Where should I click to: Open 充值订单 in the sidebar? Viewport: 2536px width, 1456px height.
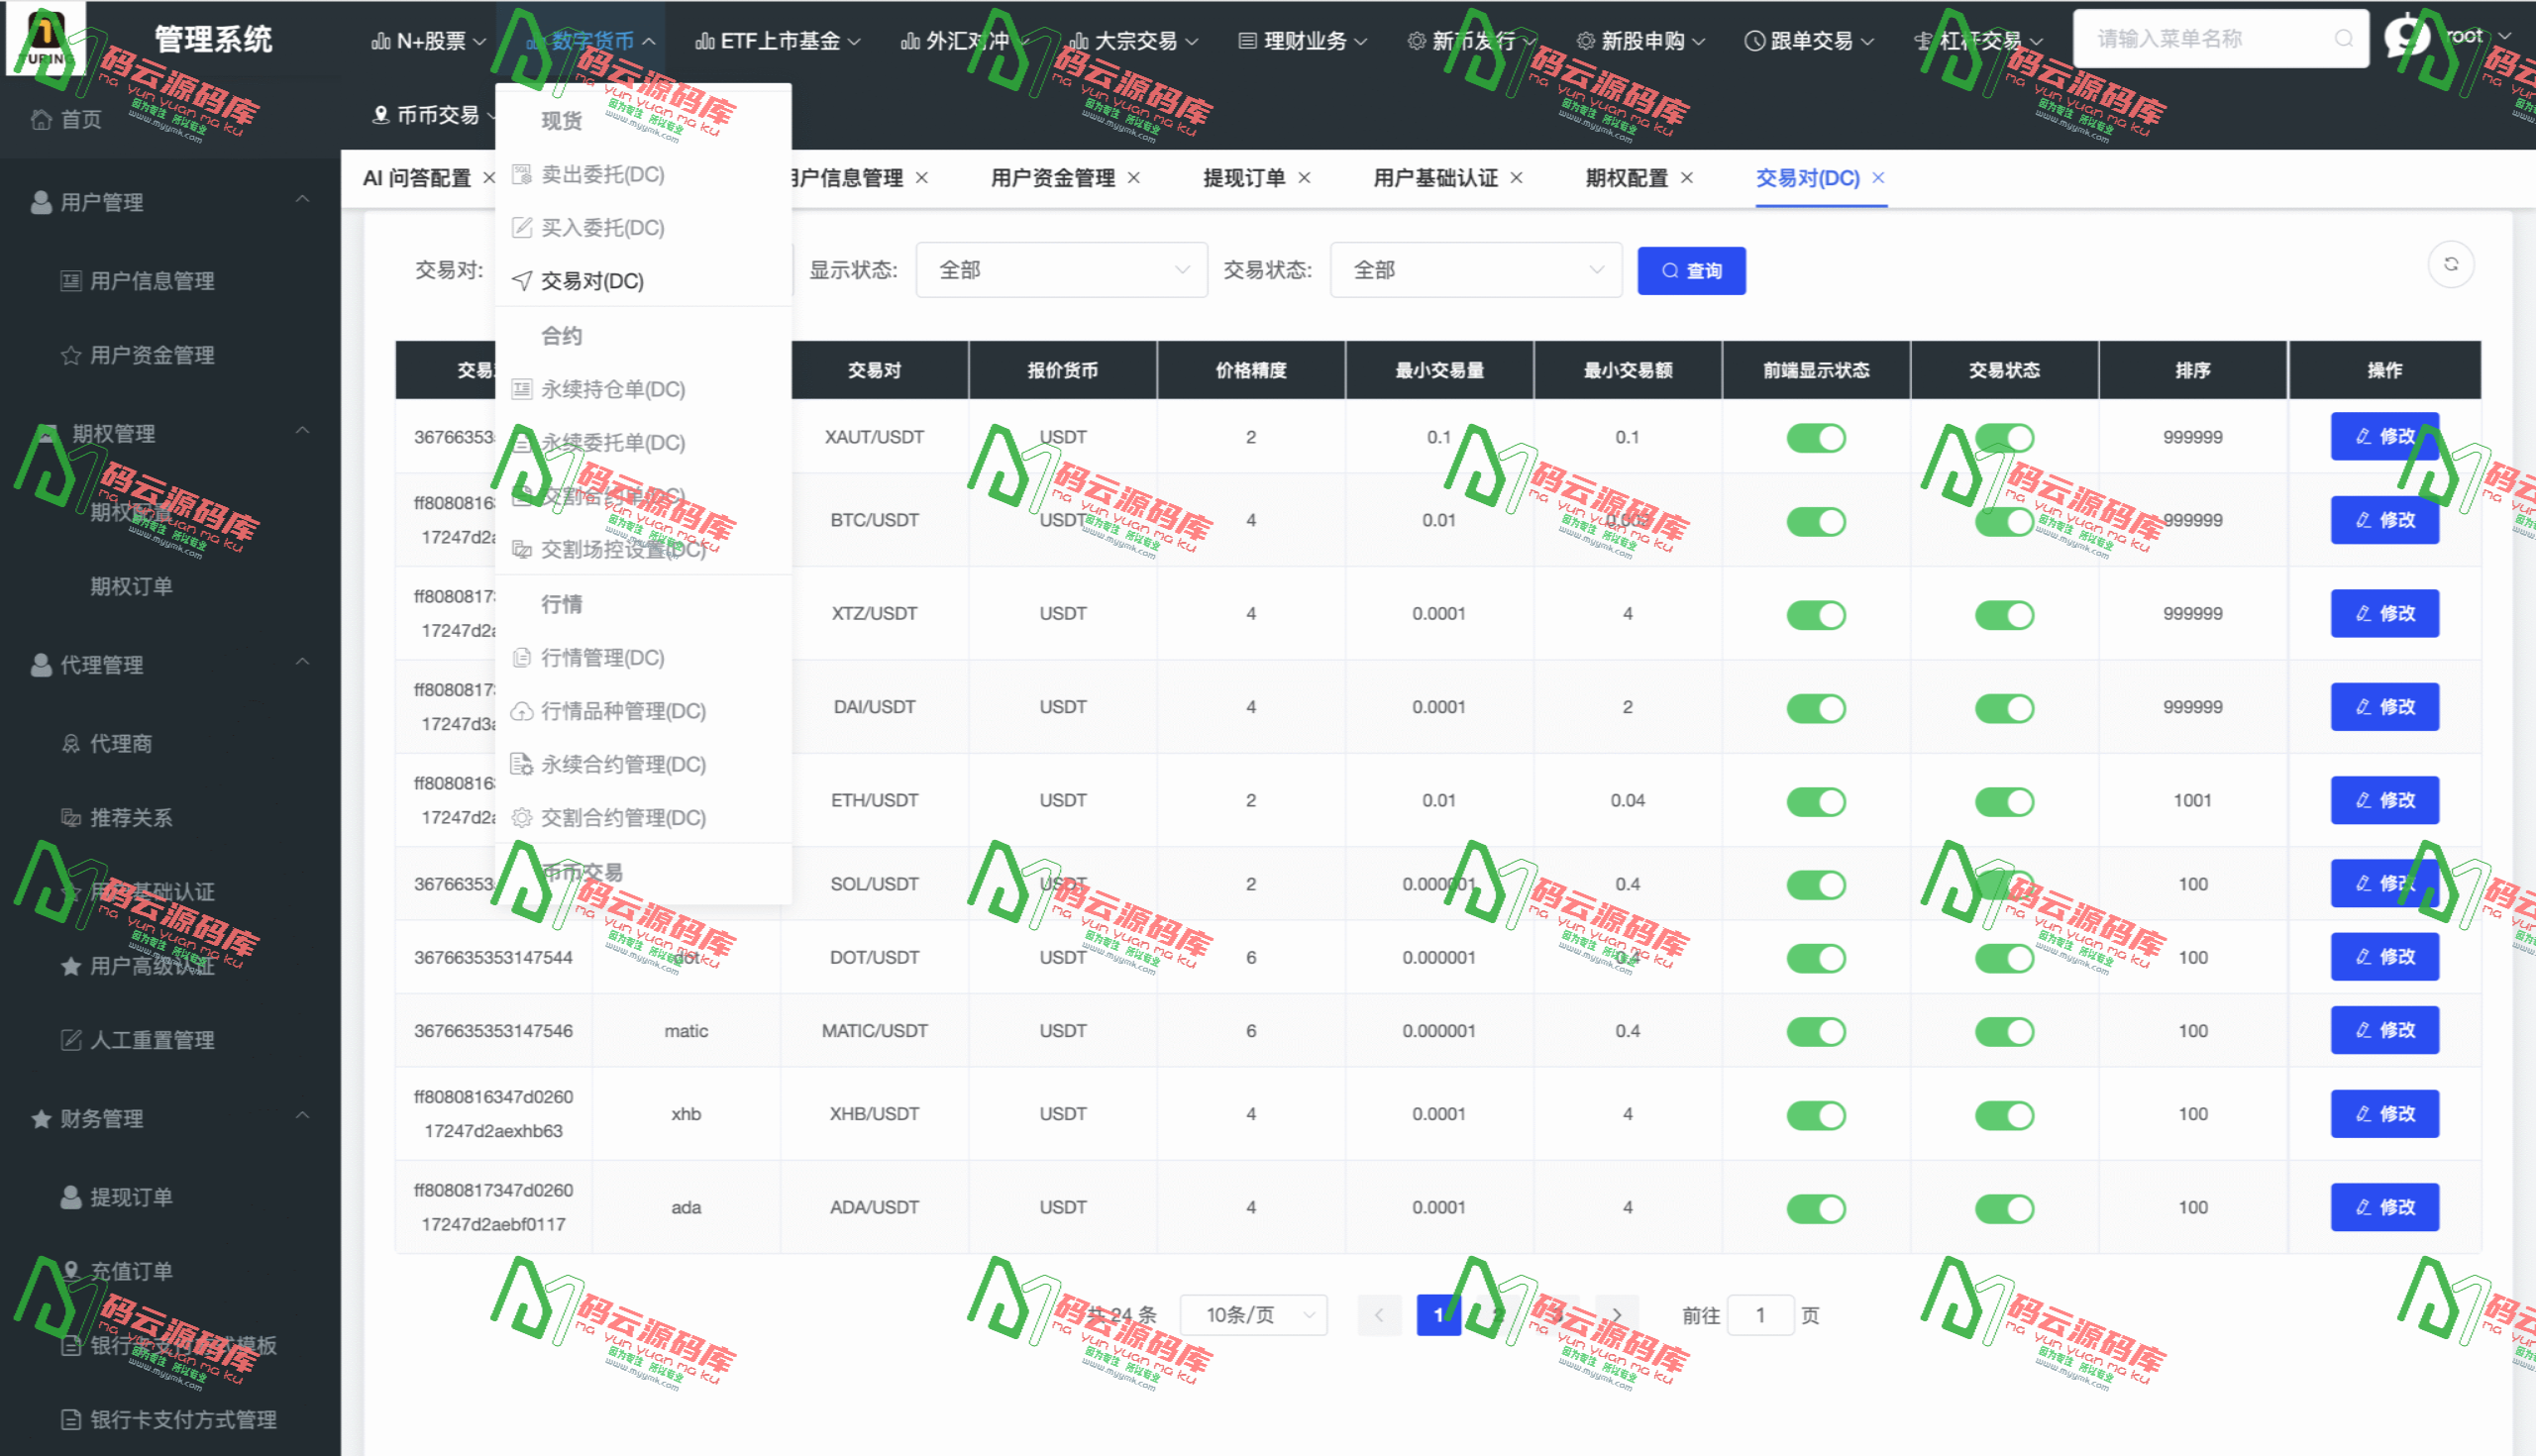click(131, 1271)
